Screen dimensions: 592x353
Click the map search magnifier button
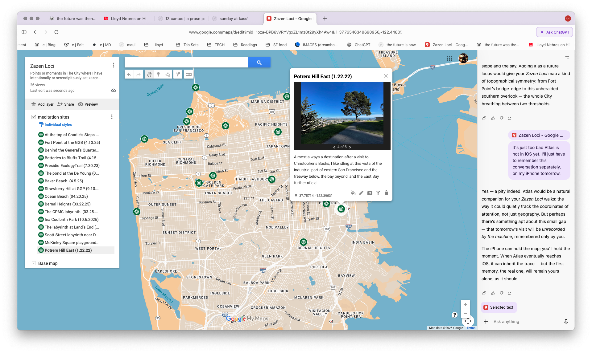click(259, 63)
